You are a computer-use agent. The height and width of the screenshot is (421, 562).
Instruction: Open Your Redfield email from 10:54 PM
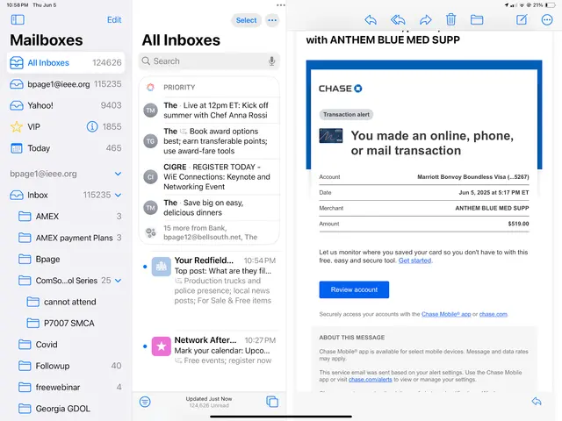[209, 281]
